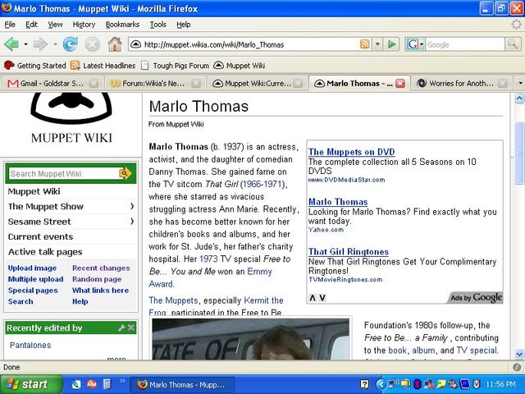Click the Muppet Wiki search go icon
The image size is (525, 394).
125,173
